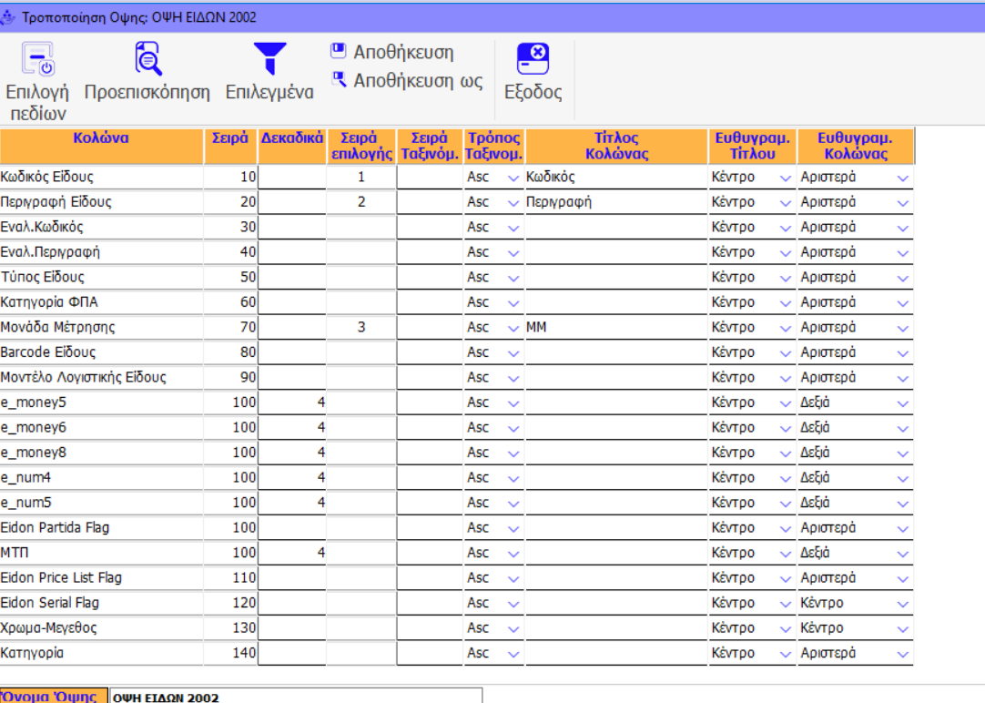This screenshot has height=703, width=985.
Task: Open sort mode dropdown for Κατηγορία row
Action: click(513, 654)
